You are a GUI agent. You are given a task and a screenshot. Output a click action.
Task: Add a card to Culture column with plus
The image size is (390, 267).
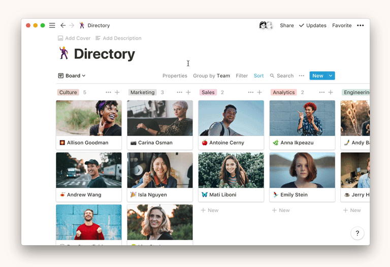point(117,92)
